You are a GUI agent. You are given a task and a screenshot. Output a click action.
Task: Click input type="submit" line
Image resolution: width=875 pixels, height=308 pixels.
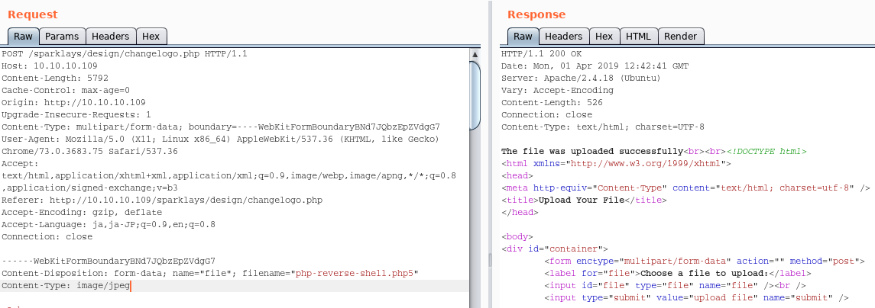click(696, 298)
